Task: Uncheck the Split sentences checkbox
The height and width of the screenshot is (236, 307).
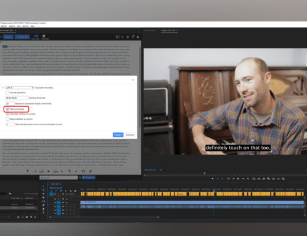Action: coord(7,109)
